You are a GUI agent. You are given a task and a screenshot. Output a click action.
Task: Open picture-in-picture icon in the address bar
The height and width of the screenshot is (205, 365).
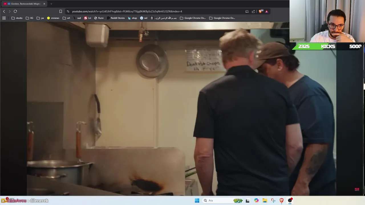247,11
